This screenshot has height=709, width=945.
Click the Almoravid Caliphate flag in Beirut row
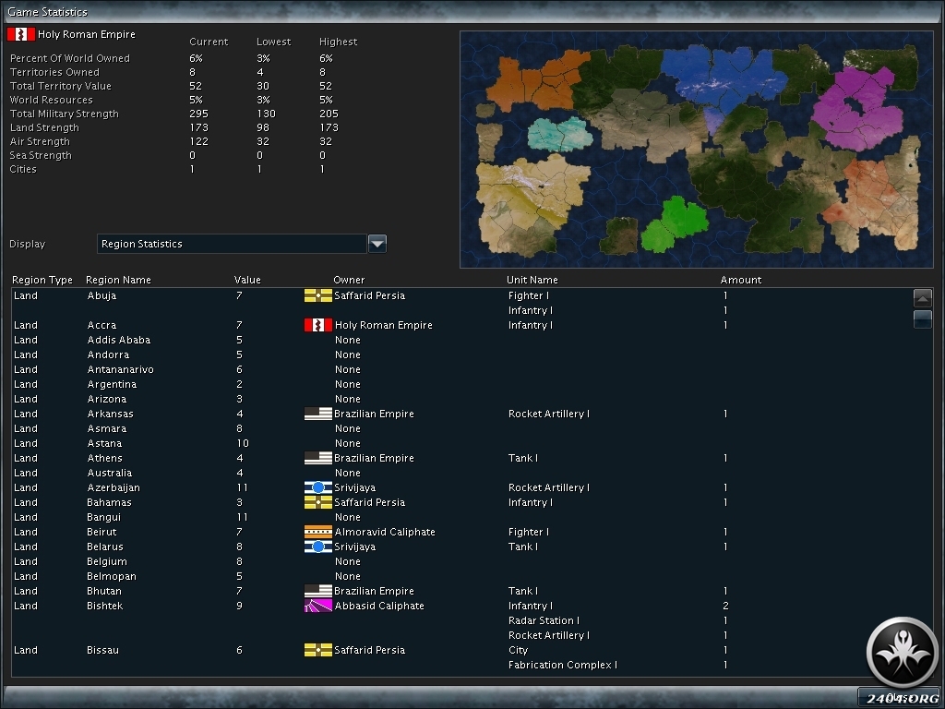317,532
